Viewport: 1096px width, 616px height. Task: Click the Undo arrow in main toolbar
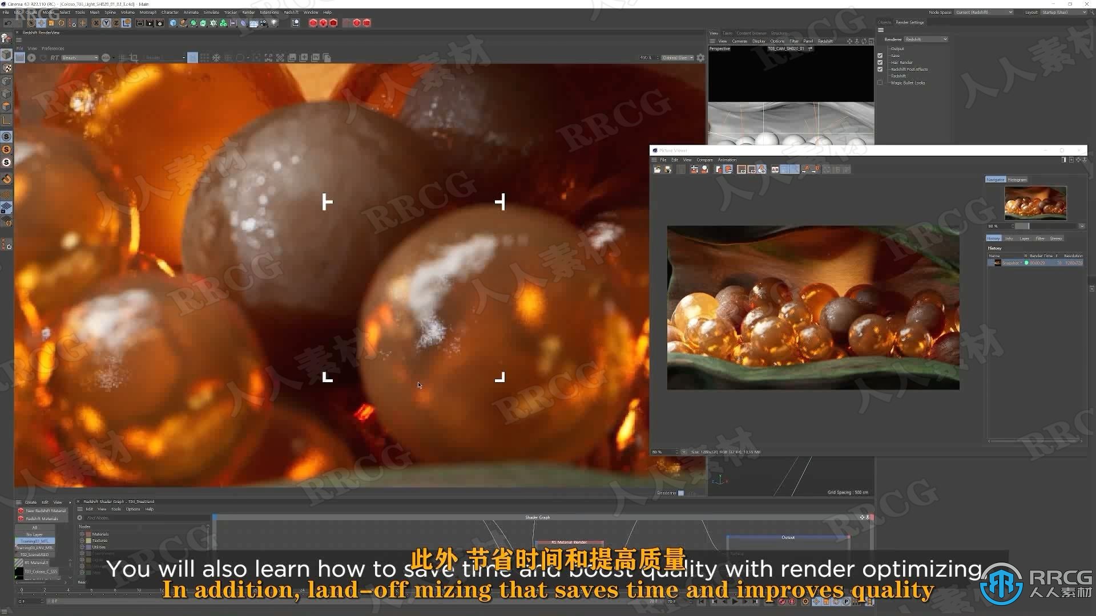tap(8, 23)
